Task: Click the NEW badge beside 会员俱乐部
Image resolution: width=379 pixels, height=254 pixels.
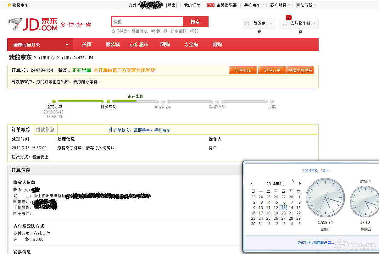Action: coord(210,5)
